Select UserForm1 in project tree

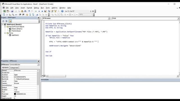pos(15,35)
